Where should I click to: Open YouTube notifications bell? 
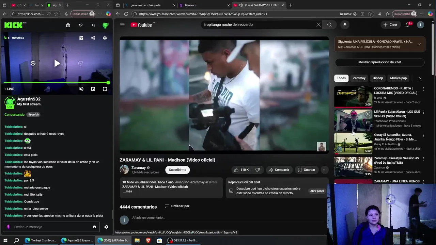coord(407,25)
